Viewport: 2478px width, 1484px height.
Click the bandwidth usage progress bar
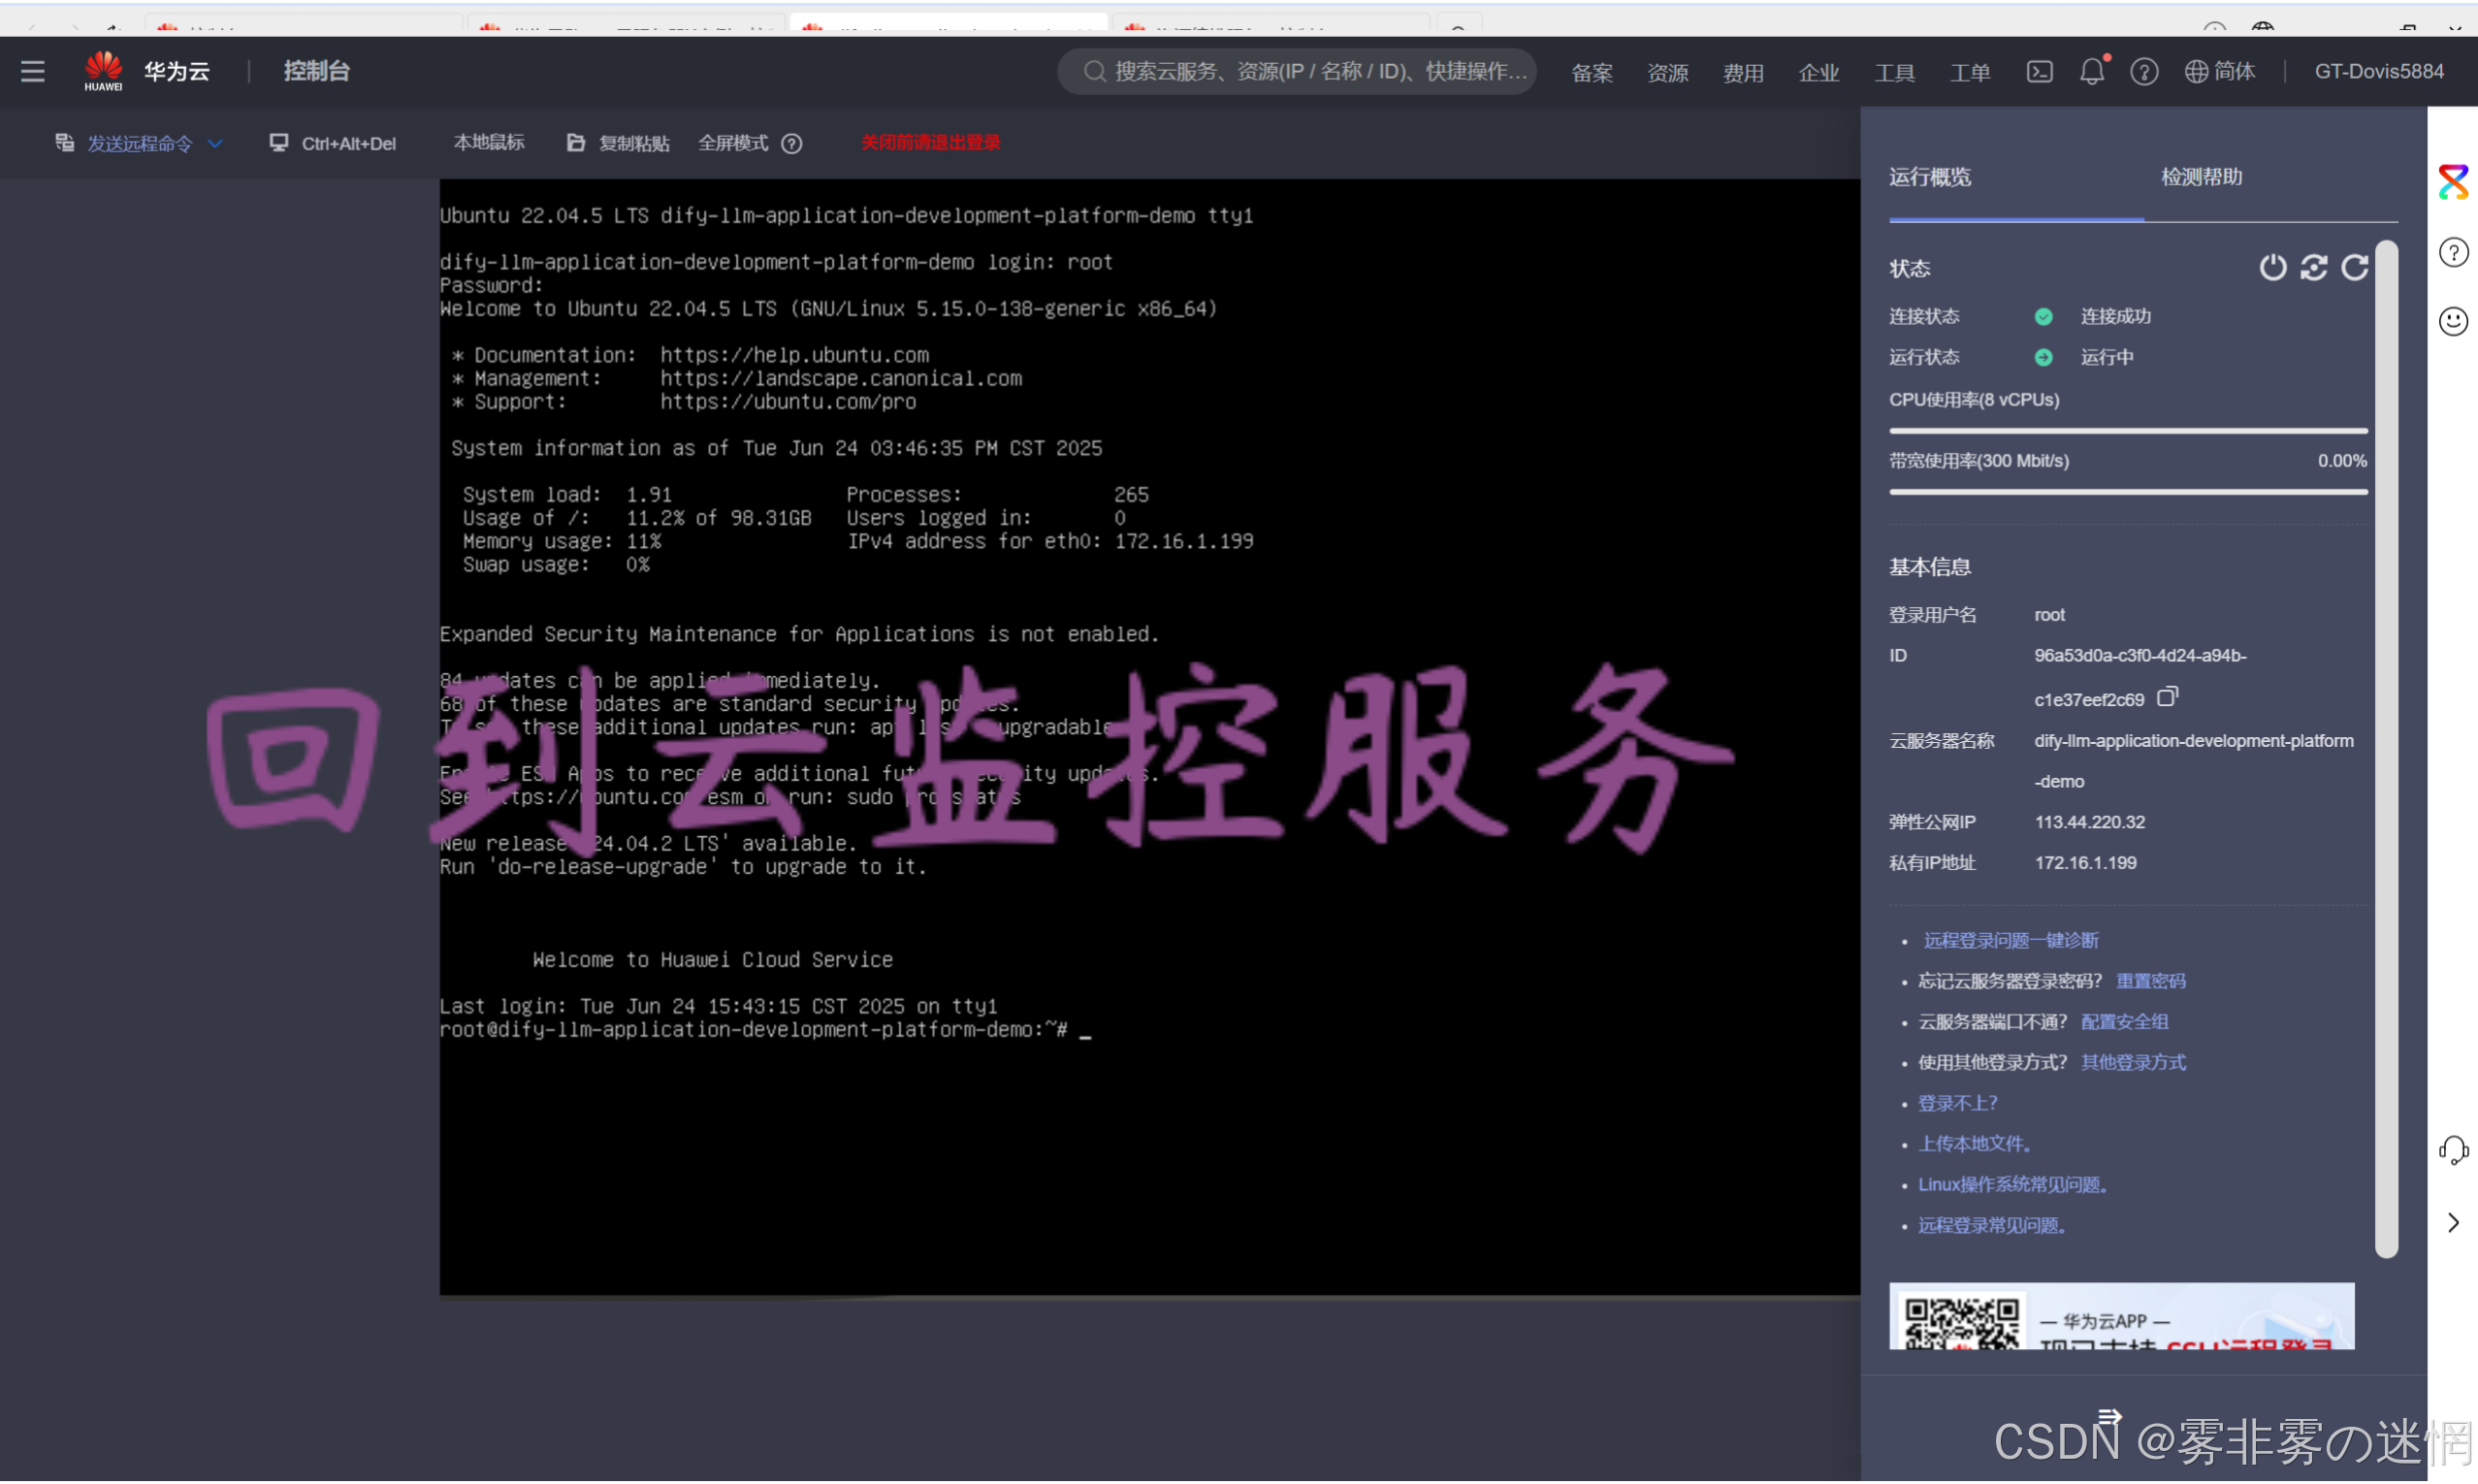click(x=2127, y=492)
